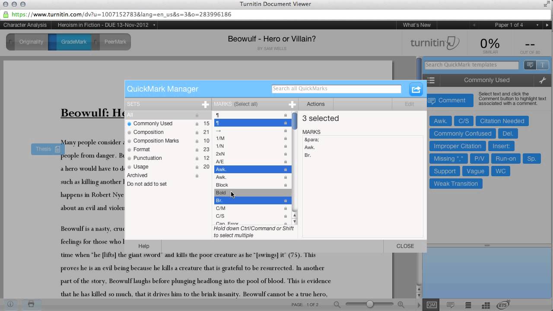This screenshot has height=311, width=553.
Task: Switch to text comment T toggle
Action: 543,65
